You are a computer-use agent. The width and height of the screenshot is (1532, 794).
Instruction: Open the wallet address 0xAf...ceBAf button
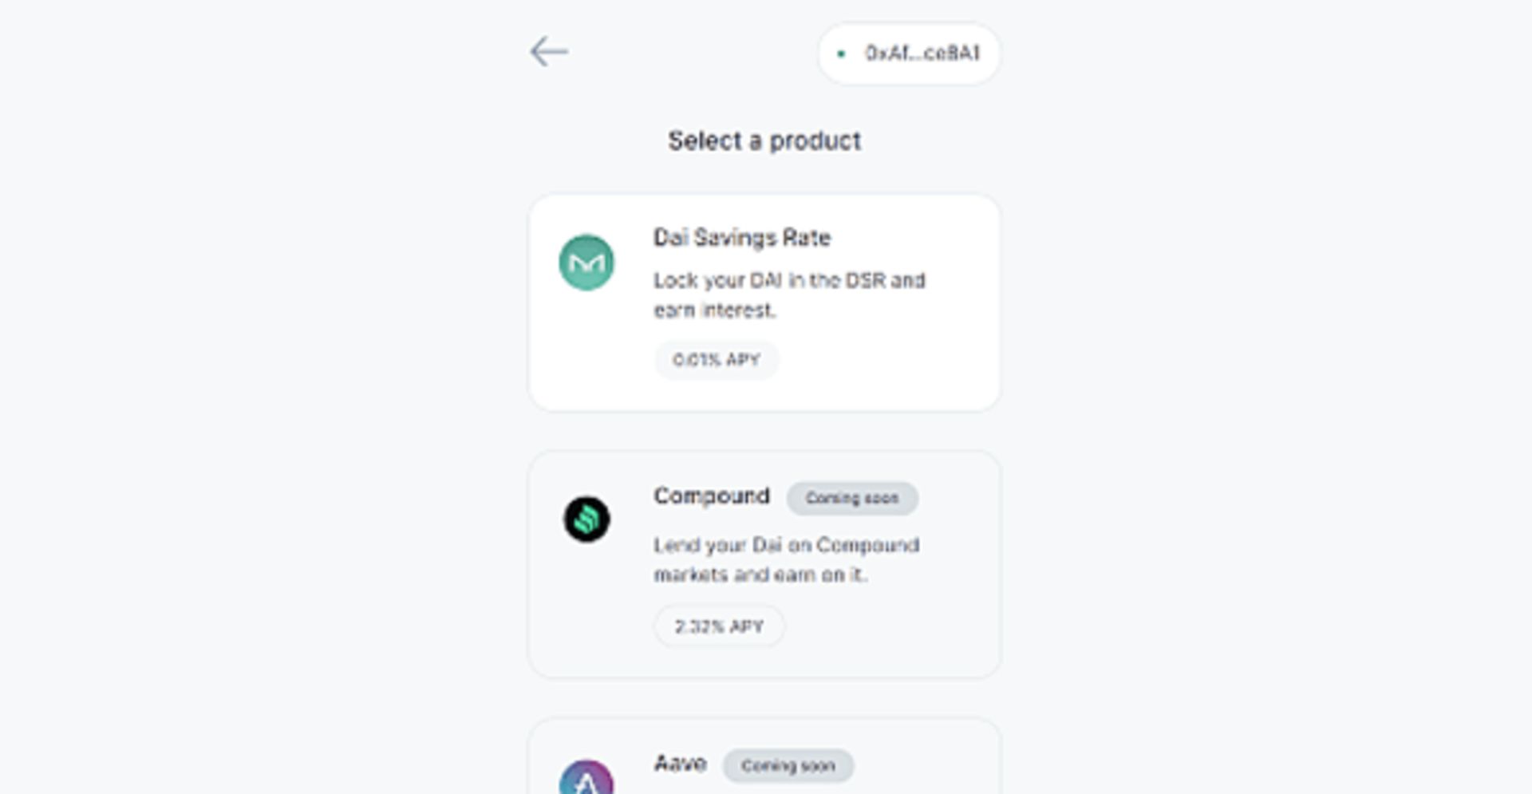[909, 53]
